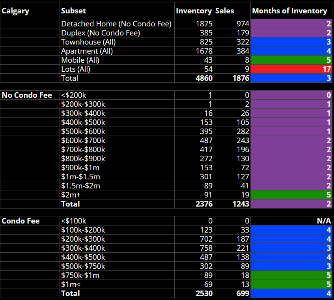Click the "Sales" column header
Image resolution: width=334 pixels, height=300 pixels.
[224, 11]
